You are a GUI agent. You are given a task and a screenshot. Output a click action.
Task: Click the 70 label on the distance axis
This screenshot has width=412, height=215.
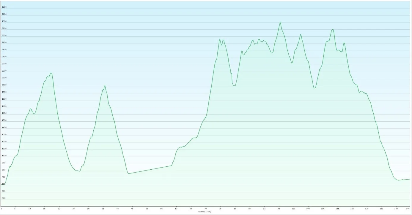coord(205,208)
